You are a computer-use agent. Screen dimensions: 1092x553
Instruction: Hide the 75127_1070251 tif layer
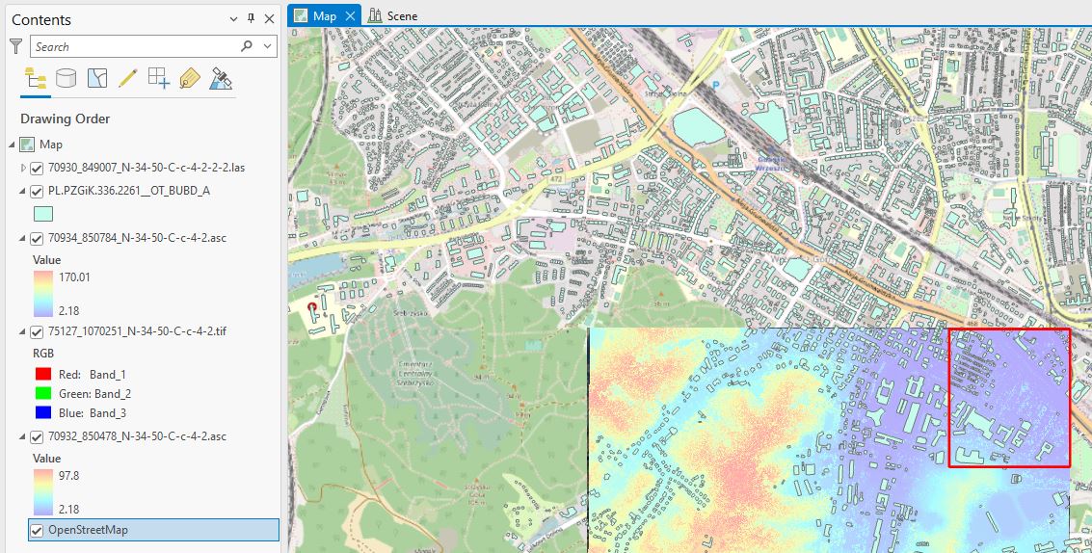tap(37, 331)
